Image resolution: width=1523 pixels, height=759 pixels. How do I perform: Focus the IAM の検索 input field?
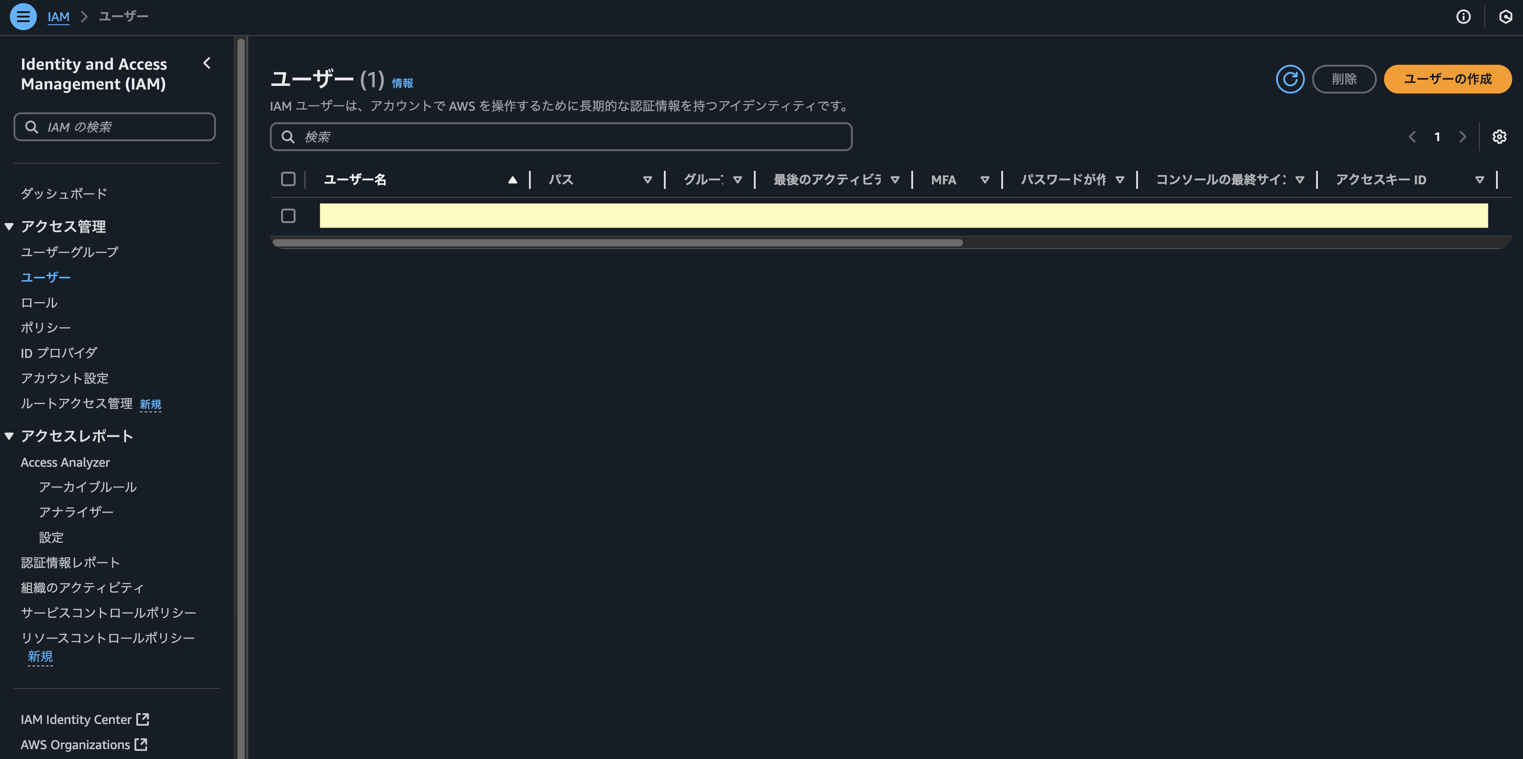115,127
